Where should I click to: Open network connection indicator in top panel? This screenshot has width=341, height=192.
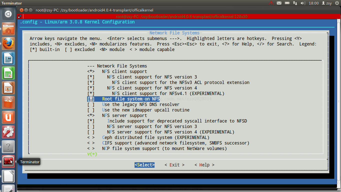295,3
